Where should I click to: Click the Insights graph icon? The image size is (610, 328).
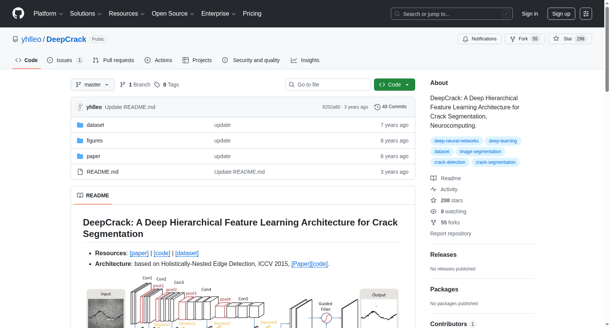click(294, 60)
